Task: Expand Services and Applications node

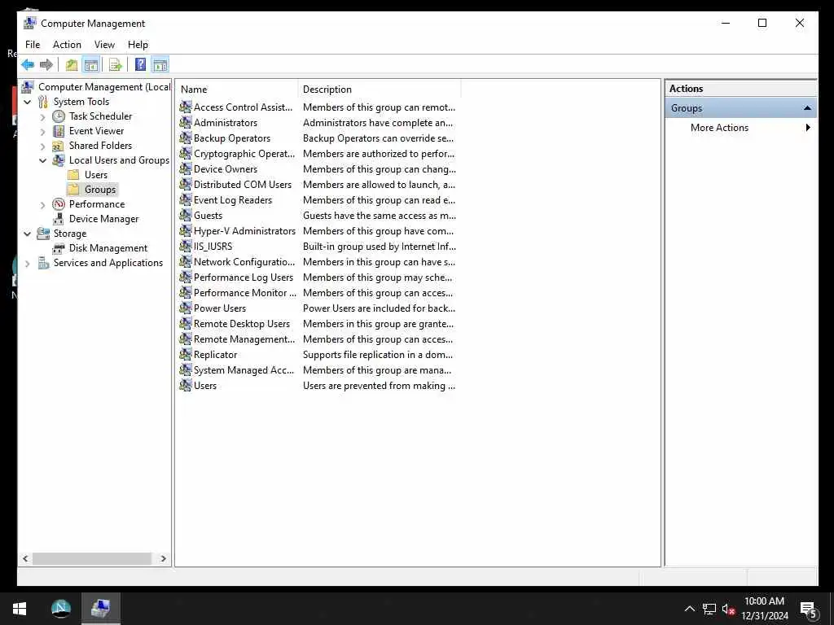Action: tap(28, 263)
